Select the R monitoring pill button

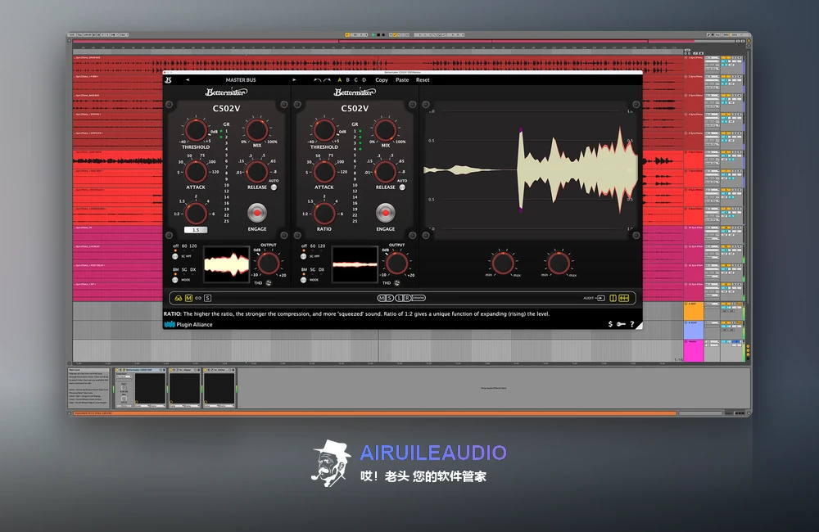[x=407, y=298]
